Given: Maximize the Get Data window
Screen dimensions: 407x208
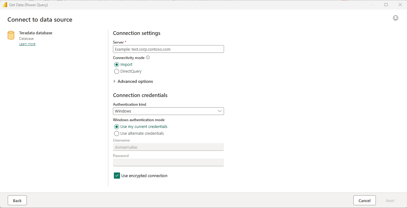Looking at the screenshot, I should coord(386,5).
